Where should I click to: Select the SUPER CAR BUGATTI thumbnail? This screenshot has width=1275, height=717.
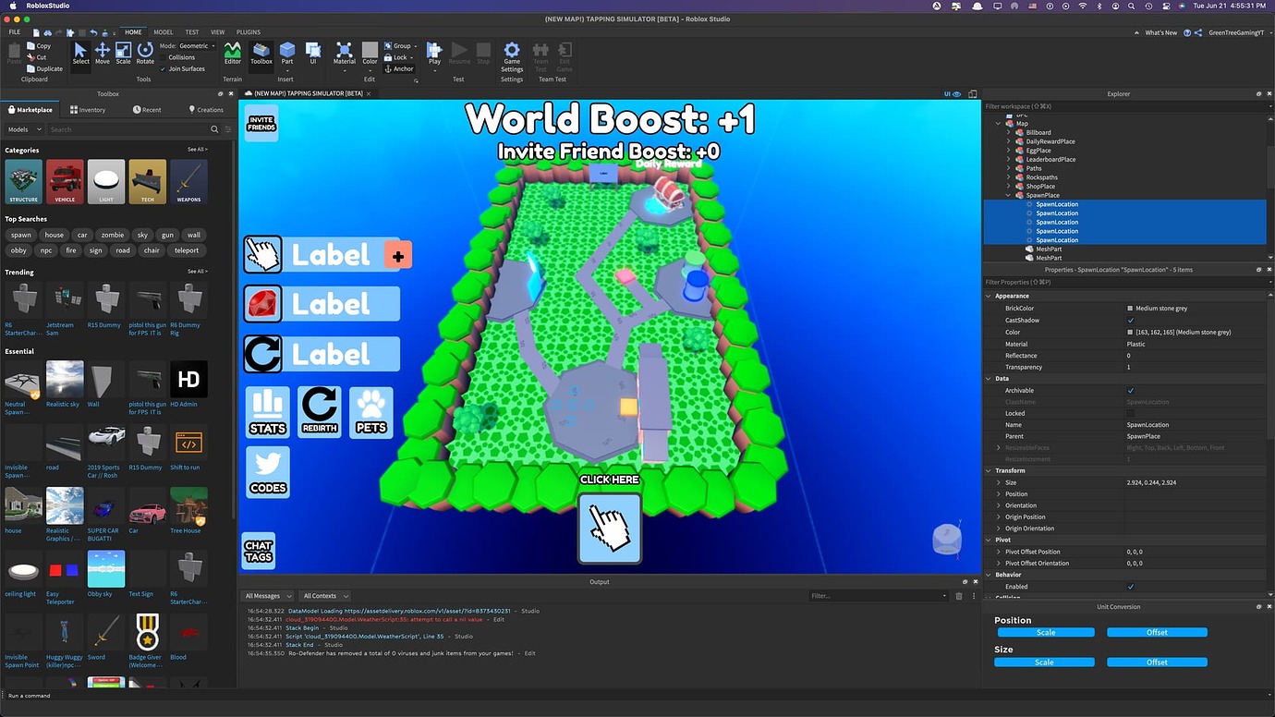pyautogui.click(x=105, y=509)
